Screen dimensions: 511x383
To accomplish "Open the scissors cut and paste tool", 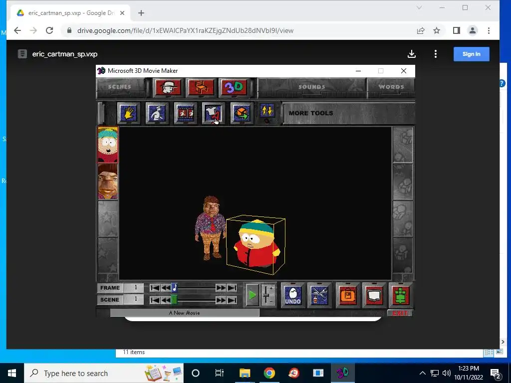I will pyautogui.click(x=319, y=295).
